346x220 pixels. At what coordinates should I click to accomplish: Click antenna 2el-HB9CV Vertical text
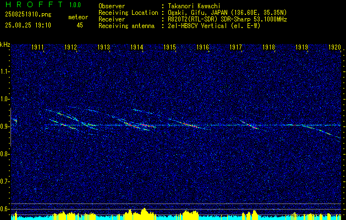(213, 26)
